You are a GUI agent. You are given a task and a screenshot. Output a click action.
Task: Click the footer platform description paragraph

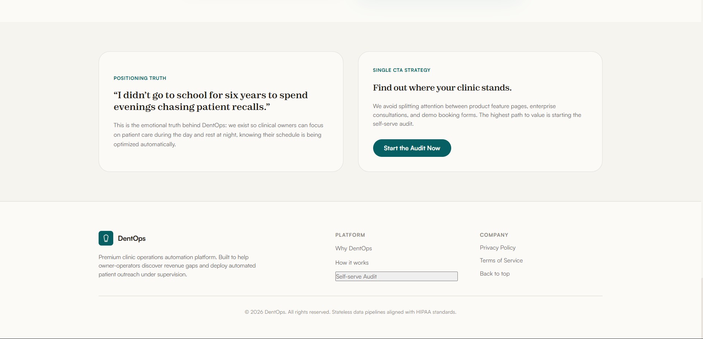177,266
